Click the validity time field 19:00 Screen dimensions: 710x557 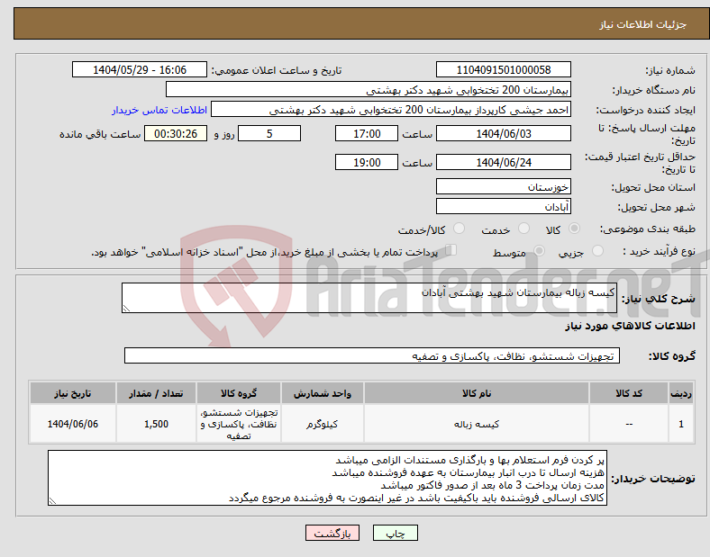tap(367, 162)
